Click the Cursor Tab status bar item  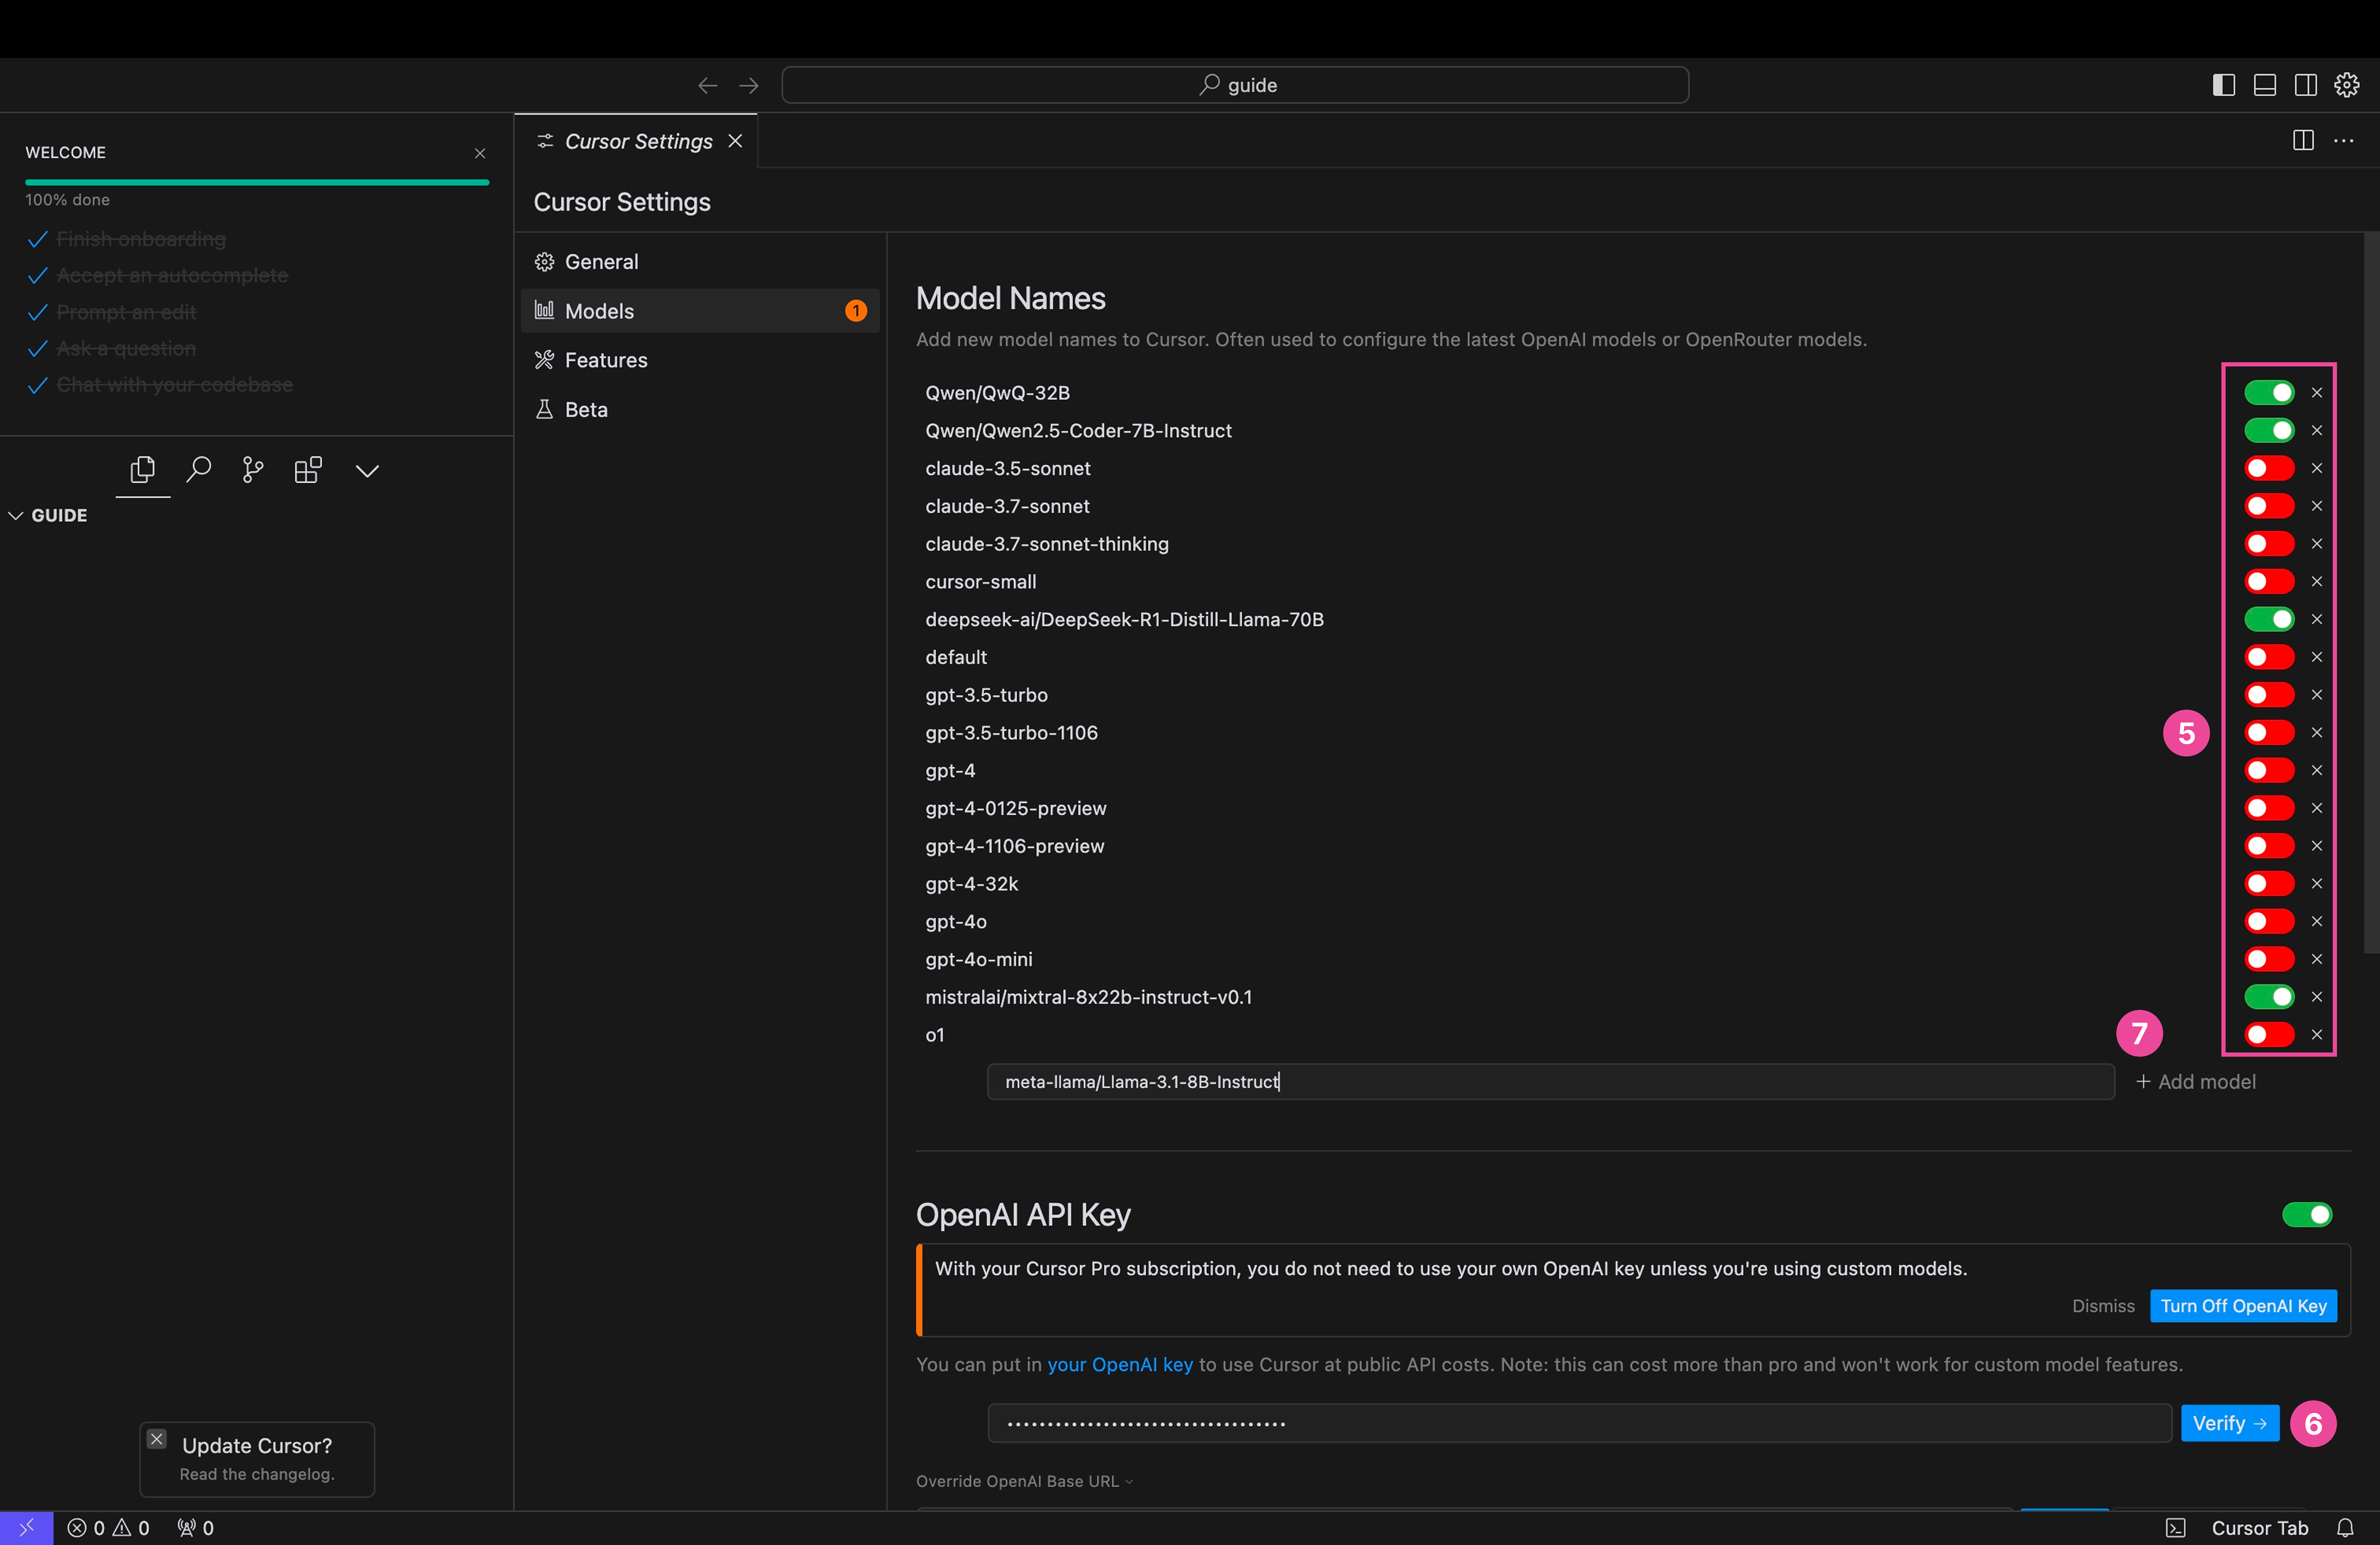tap(2260, 1528)
